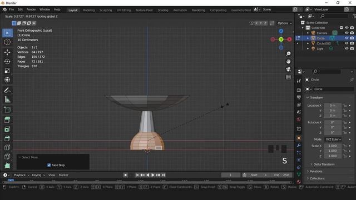Select the Loop Cut tool
Screen dimensions: 356x200
(x=7, y=147)
